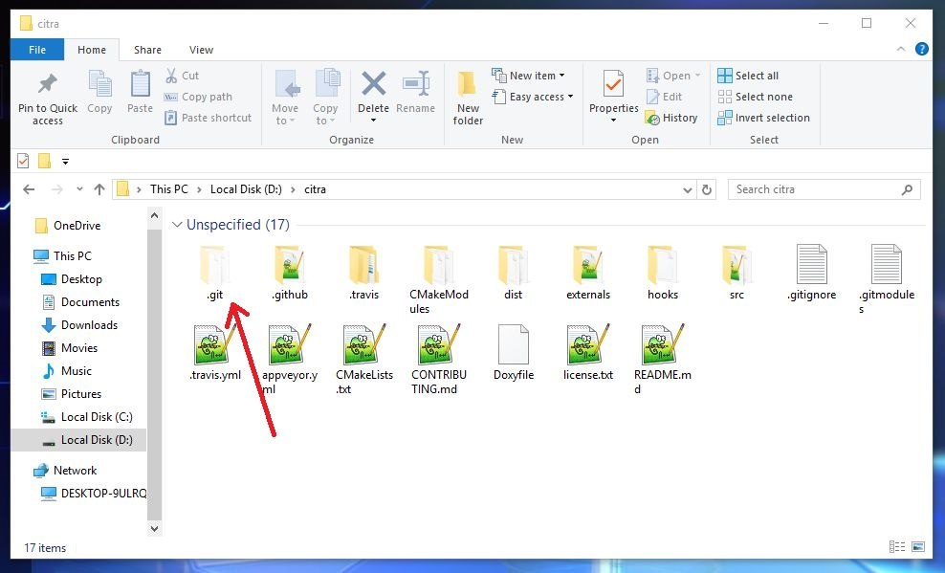
Task: Switch to the Share ribbon tab
Action: (147, 50)
